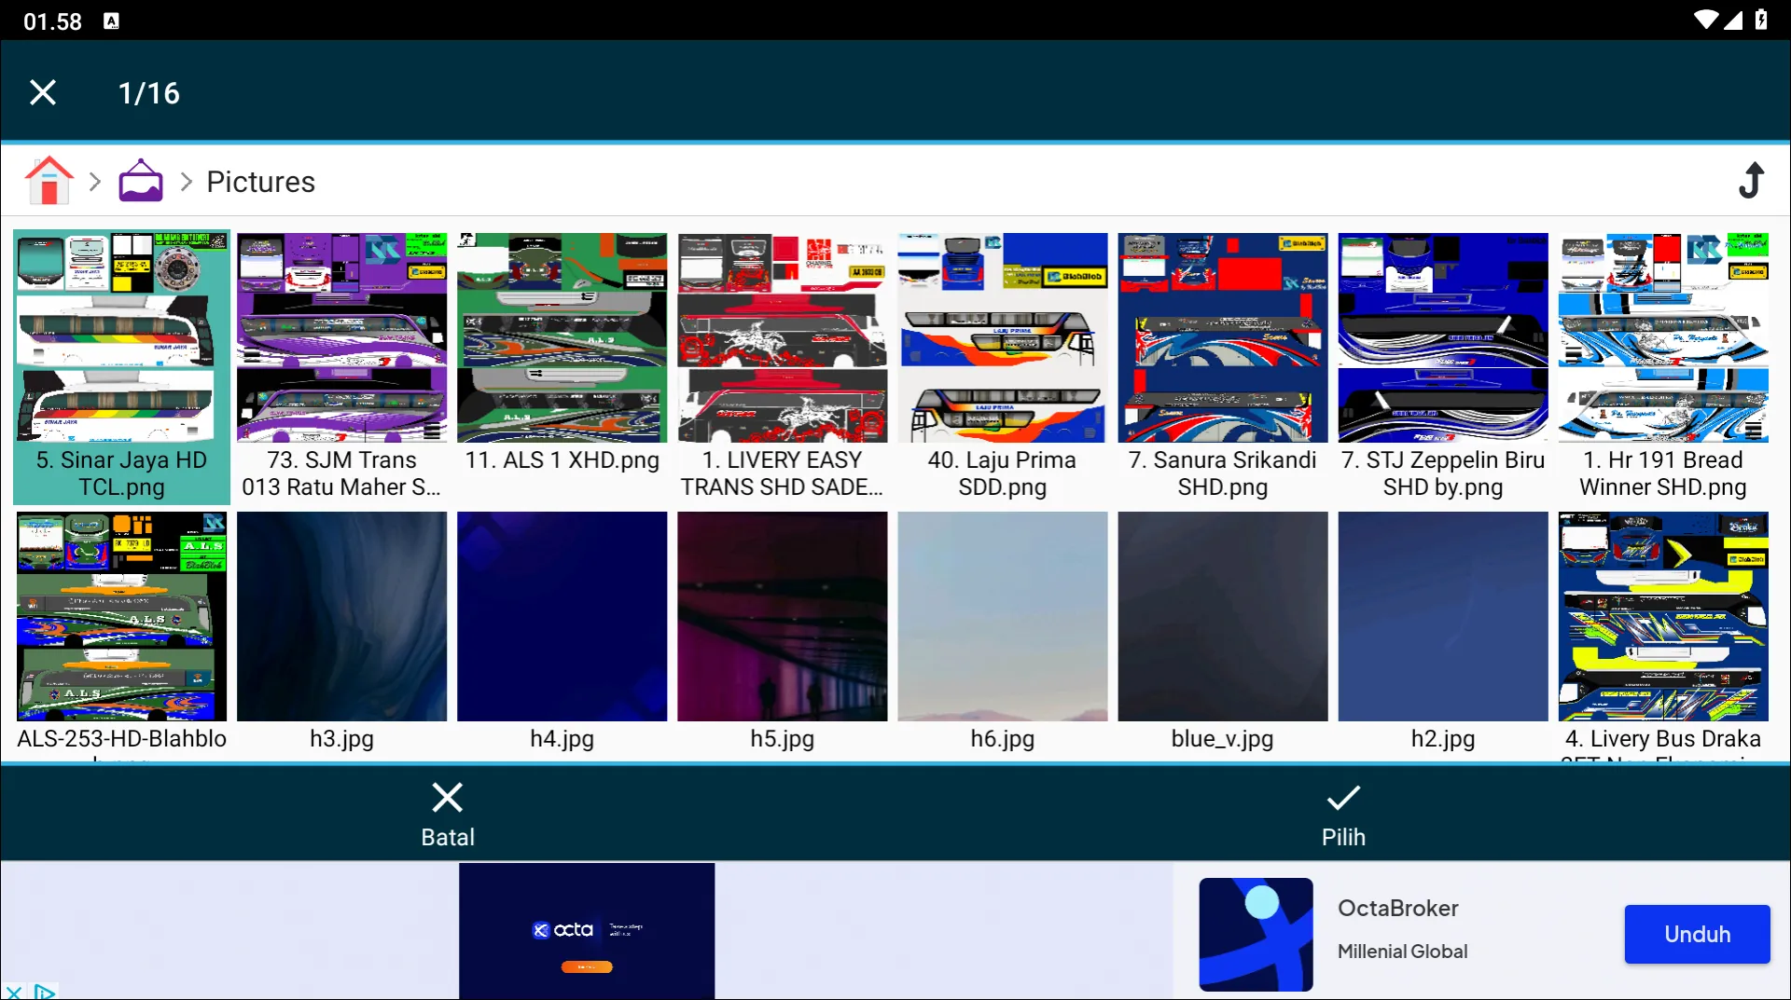Confirm selection with Pilih button
The image size is (1791, 1000).
[x=1342, y=814]
